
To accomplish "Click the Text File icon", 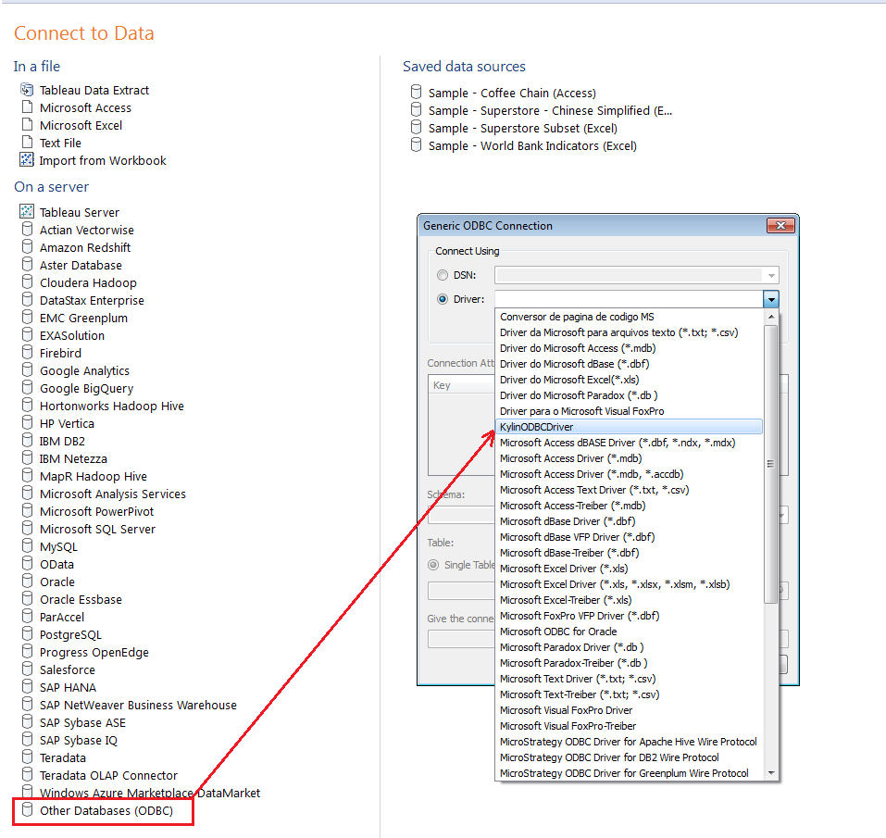I will pyautogui.click(x=26, y=143).
